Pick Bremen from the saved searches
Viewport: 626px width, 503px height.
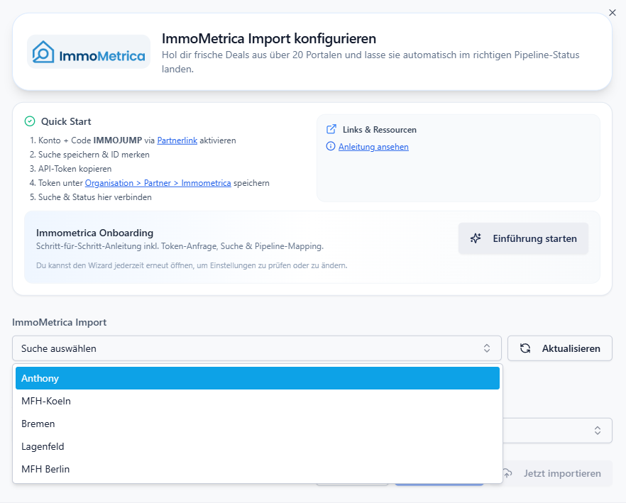pos(257,424)
